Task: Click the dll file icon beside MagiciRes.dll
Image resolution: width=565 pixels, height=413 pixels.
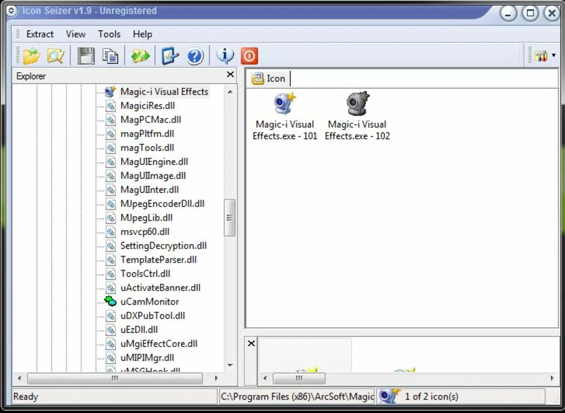Action: point(110,106)
